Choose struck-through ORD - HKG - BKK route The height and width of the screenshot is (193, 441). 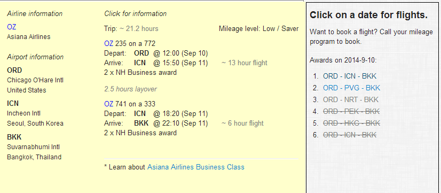(351, 123)
